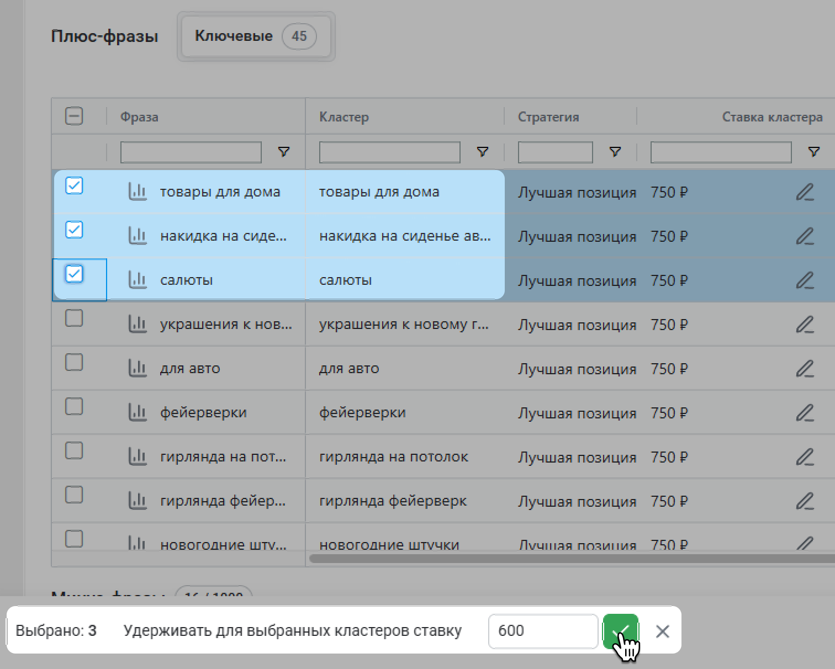Confirm the bid with green checkmark button
Screen dimensions: 835x669
[x=620, y=631]
